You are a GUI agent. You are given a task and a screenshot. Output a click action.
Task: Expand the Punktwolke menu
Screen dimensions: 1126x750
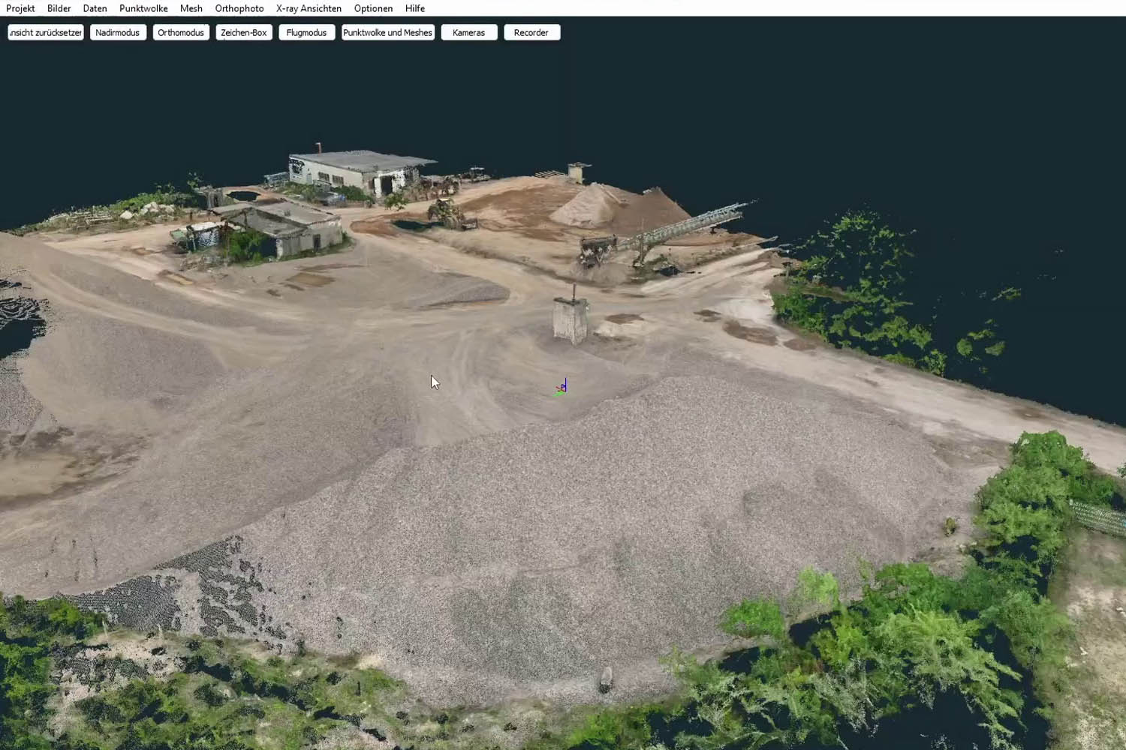point(143,8)
